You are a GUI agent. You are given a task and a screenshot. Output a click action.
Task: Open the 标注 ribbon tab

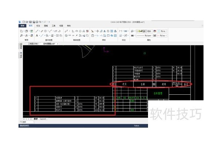click(38, 26)
